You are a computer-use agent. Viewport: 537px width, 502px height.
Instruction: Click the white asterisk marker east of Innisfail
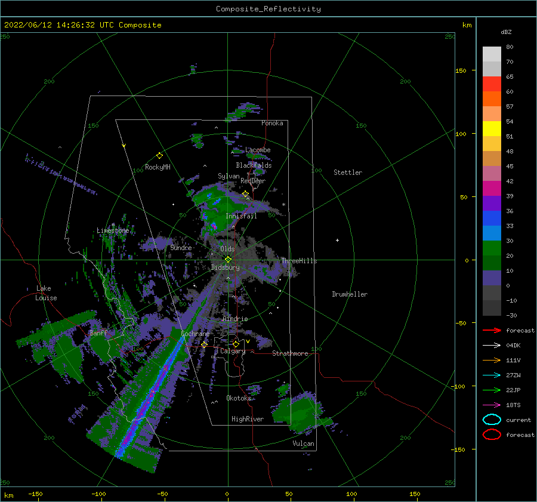point(283,205)
